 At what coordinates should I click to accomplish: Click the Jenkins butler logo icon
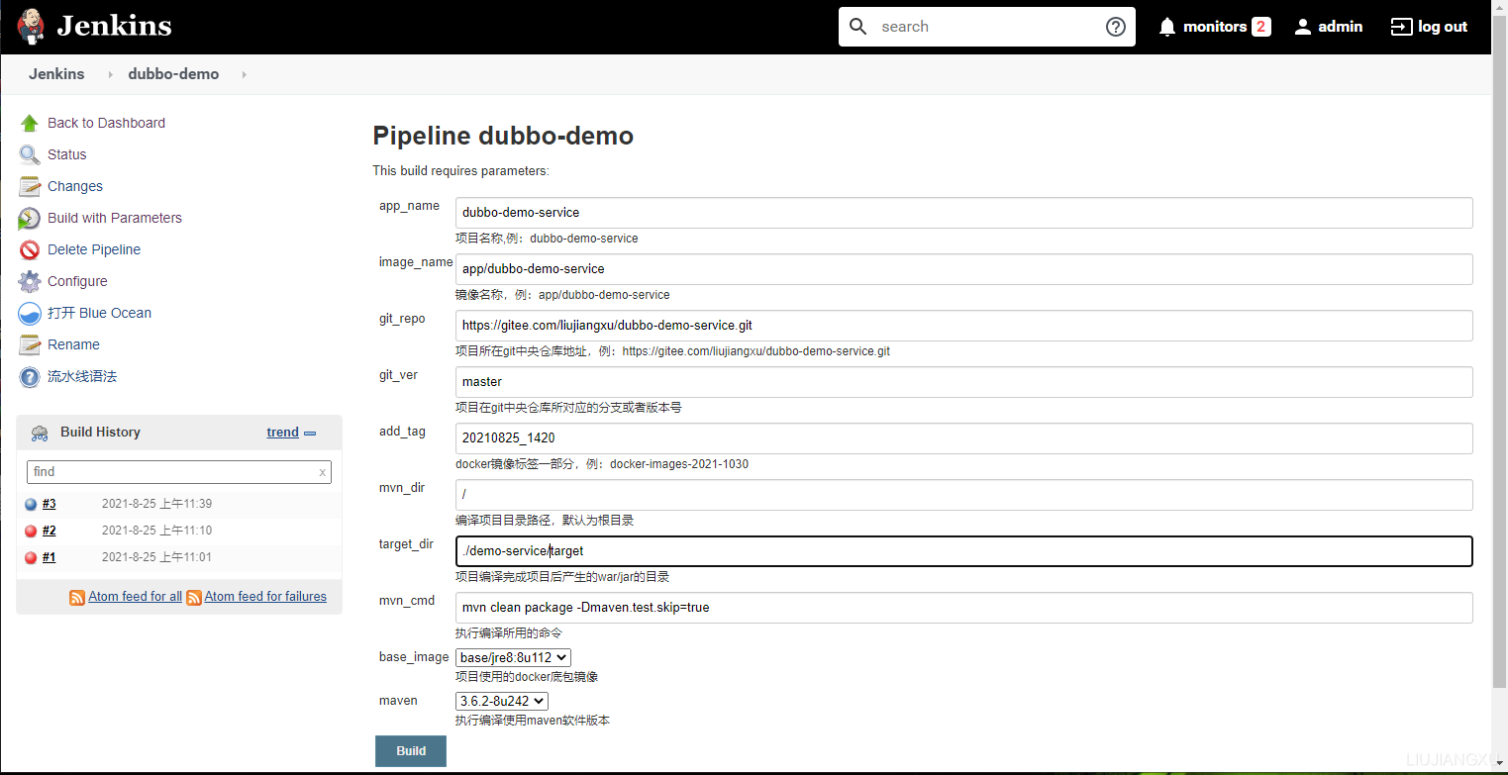31,27
